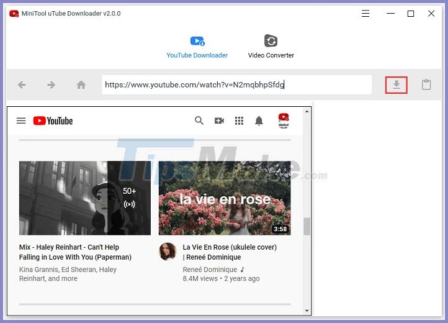448x323 pixels.
Task: Click the MiniTool app logo icon
Action: click(x=14, y=14)
